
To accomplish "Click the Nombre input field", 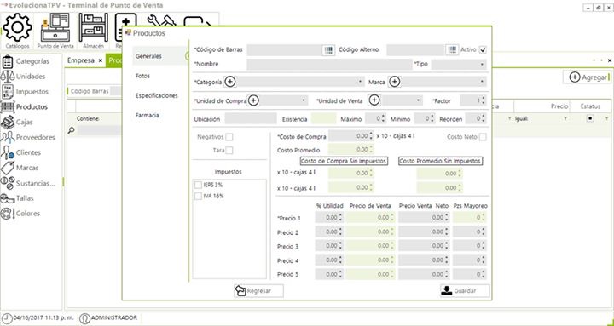I will [329, 64].
